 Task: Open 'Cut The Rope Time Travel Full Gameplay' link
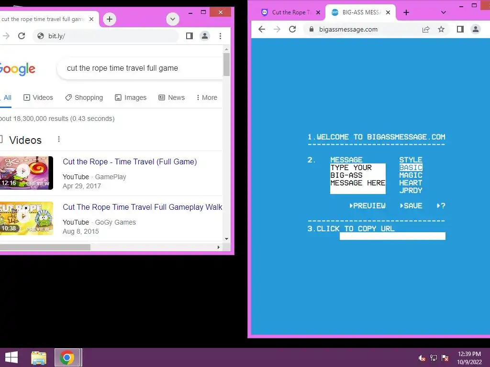(x=143, y=207)
